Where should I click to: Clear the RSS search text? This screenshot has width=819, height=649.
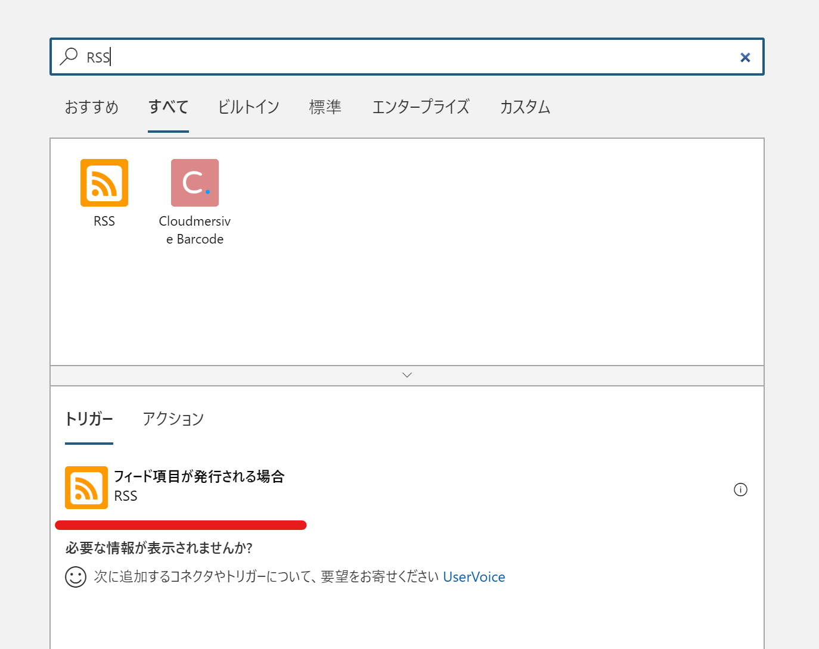pos(744,57)
